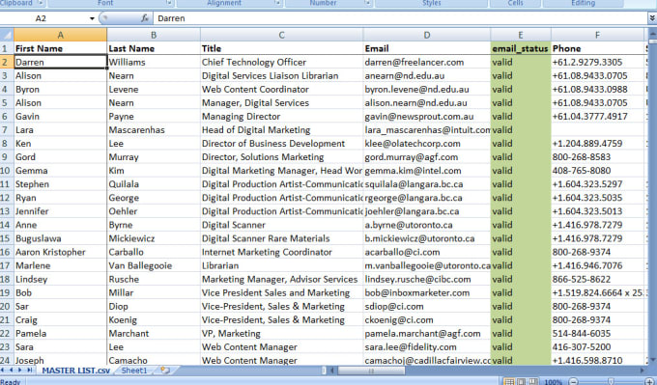The height and width of the screenshot is (385, 657).
Task: Select column C header
Action: tap(281, 35)
